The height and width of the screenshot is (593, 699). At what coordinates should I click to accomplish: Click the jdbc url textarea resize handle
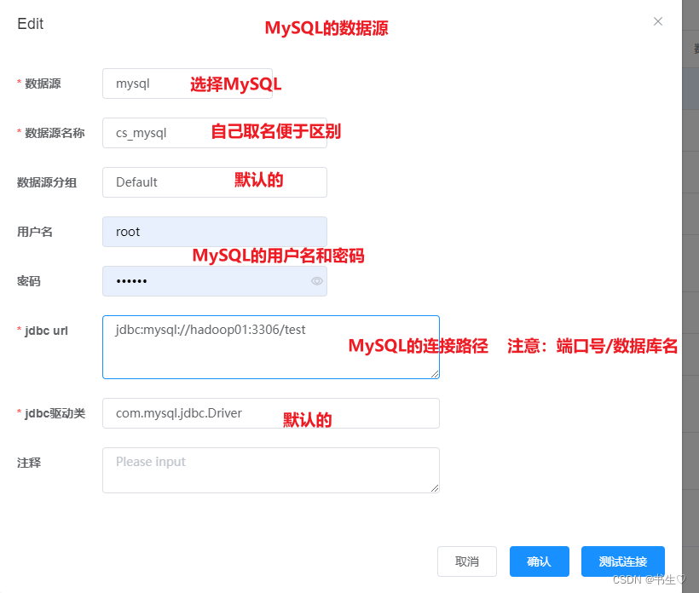click(435, 374)
